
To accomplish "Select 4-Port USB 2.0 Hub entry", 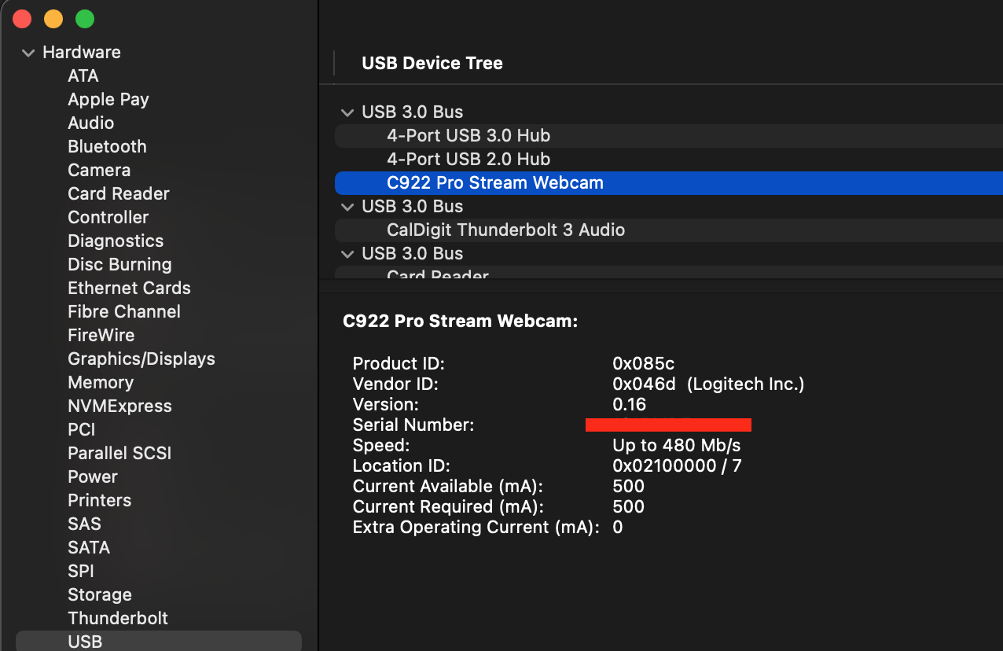I will pyautogui.click(x=468, y=159).
